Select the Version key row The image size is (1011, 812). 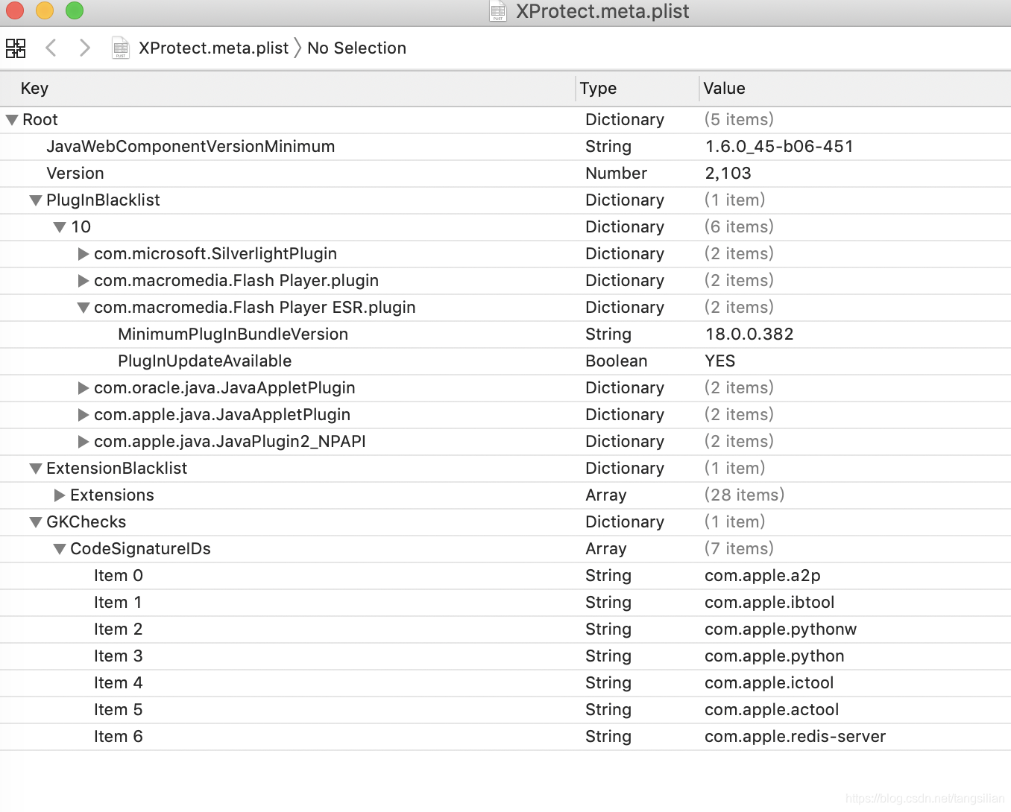(505, 174)
